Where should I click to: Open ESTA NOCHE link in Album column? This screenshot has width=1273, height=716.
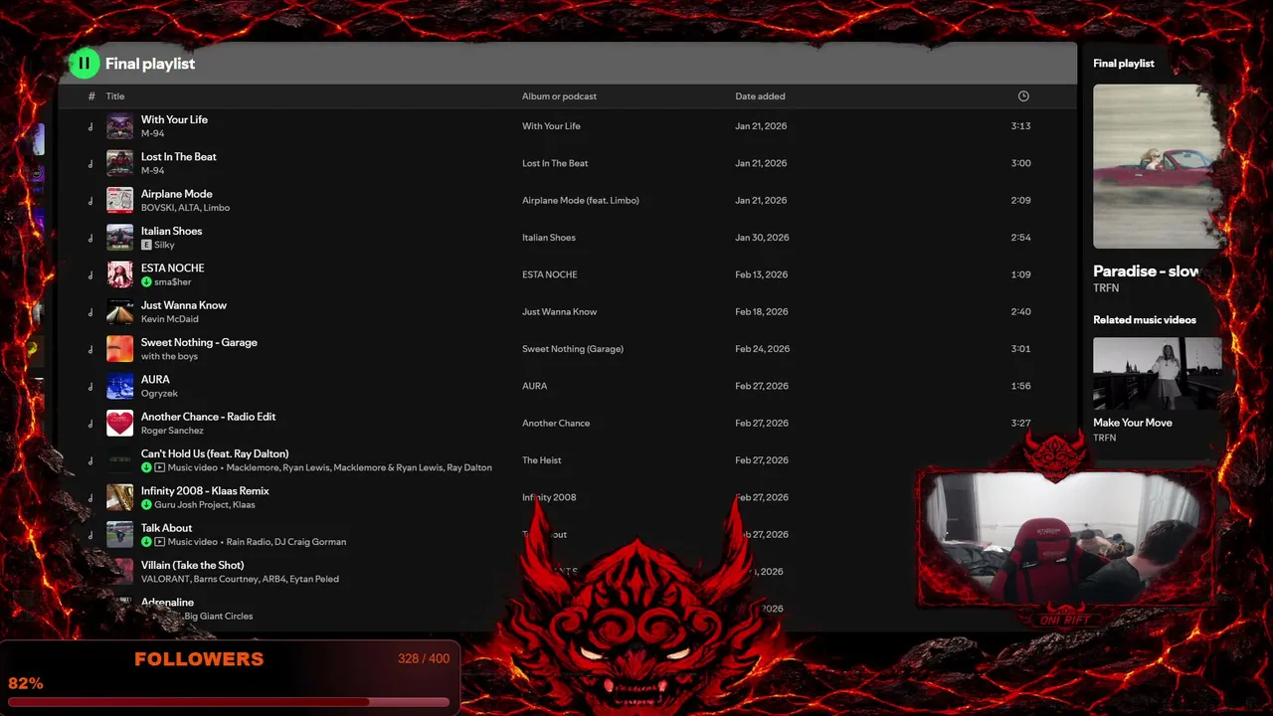[x=550, y=274]
